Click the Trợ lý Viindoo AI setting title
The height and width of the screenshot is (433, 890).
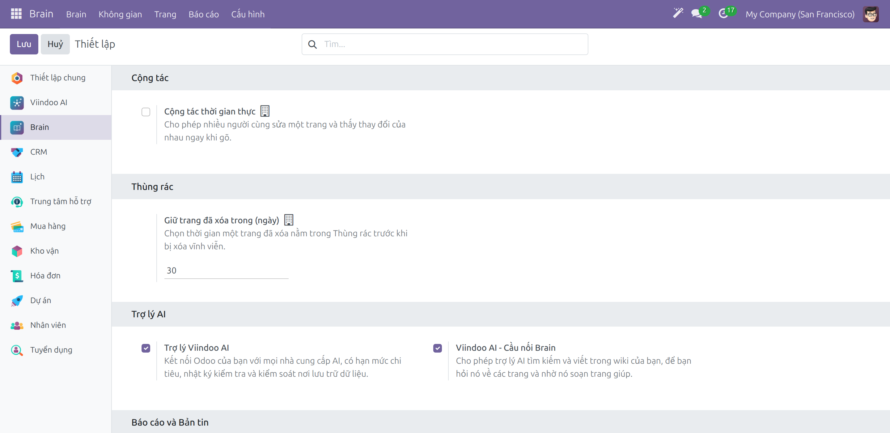[197, 348]
